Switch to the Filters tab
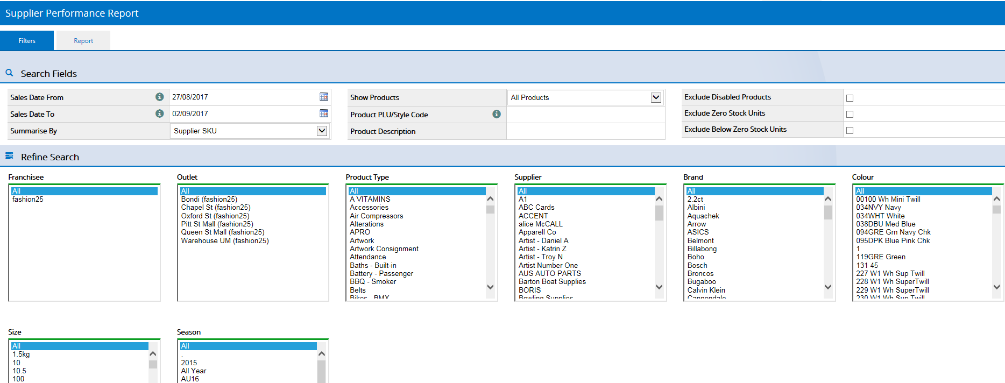Screen dimensions: 1005x383 (x=27, y=41)
